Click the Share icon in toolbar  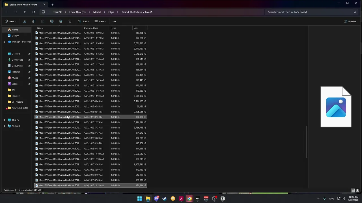pyautogui.click(x=61, y=21)
